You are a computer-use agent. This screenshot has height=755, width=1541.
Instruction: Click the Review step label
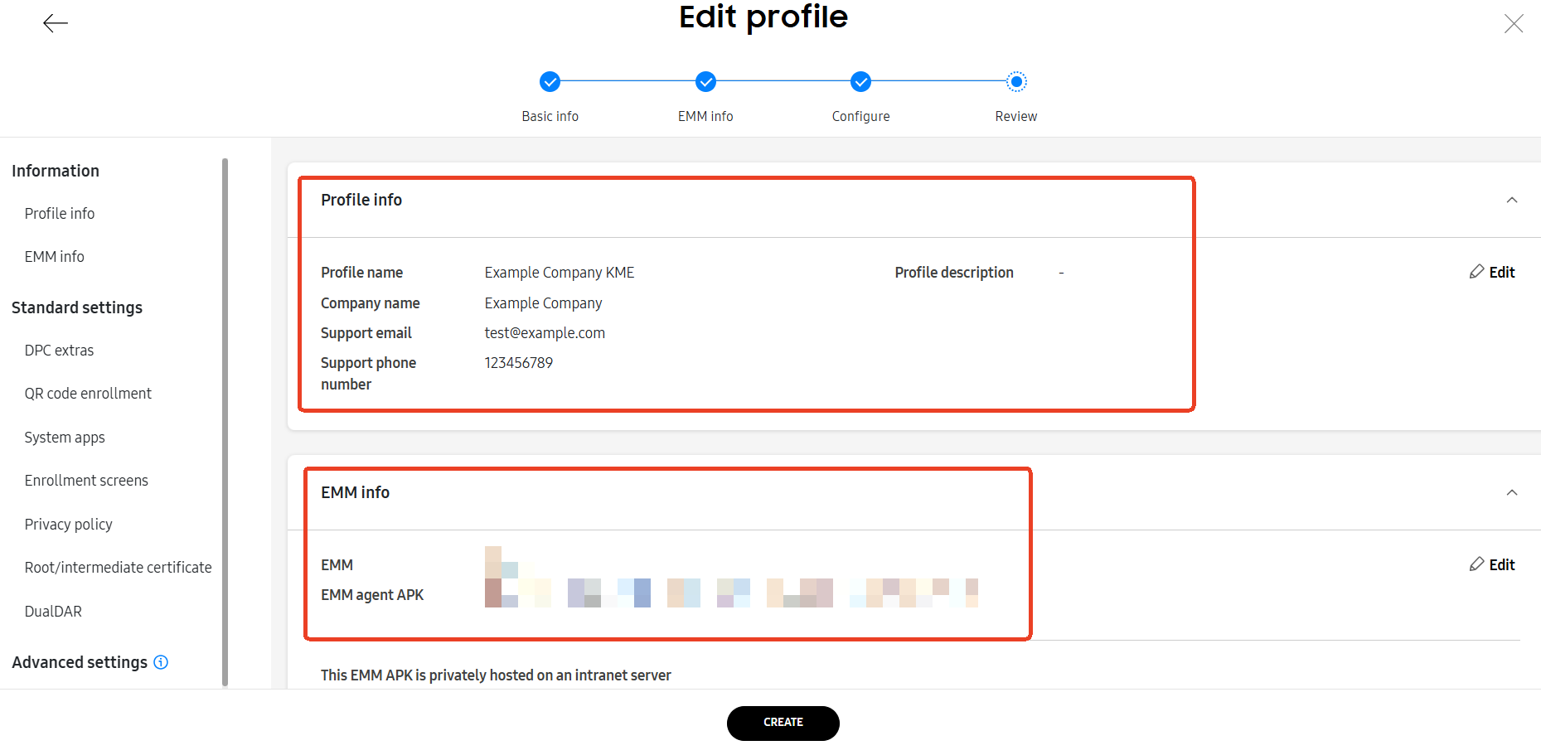pos(1015,116)
